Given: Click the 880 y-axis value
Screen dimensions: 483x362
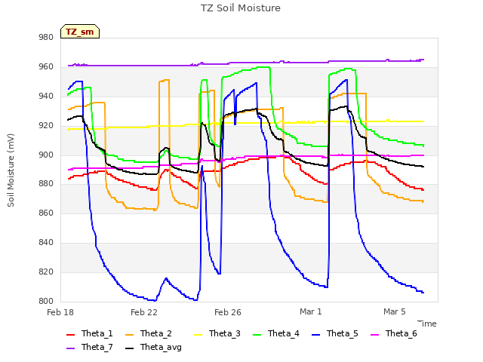Looking at the screenshot, I should (x=46, y=184).
